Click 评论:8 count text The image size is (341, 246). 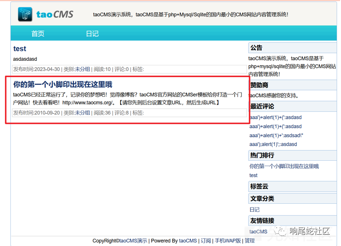point(121,113)
